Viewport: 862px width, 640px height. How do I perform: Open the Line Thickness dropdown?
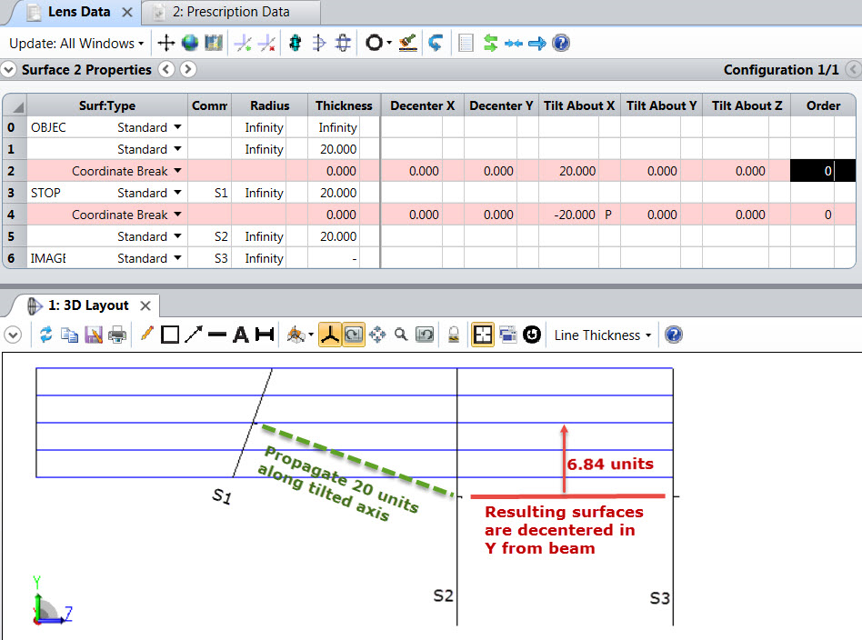[x=603, y=335]
